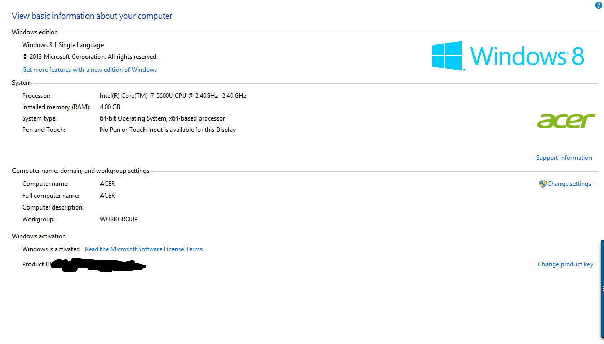Click the 2013 Microsoft Corporation copyright line

click(90, 57)
